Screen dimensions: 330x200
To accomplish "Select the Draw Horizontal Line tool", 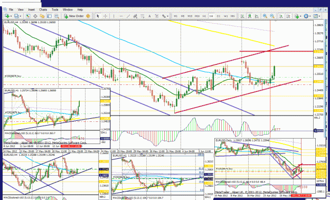I will tap(121, 16).
